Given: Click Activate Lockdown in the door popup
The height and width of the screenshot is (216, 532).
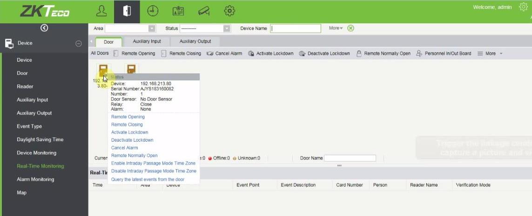Looking at the screenshot, I should click(129, 132).
